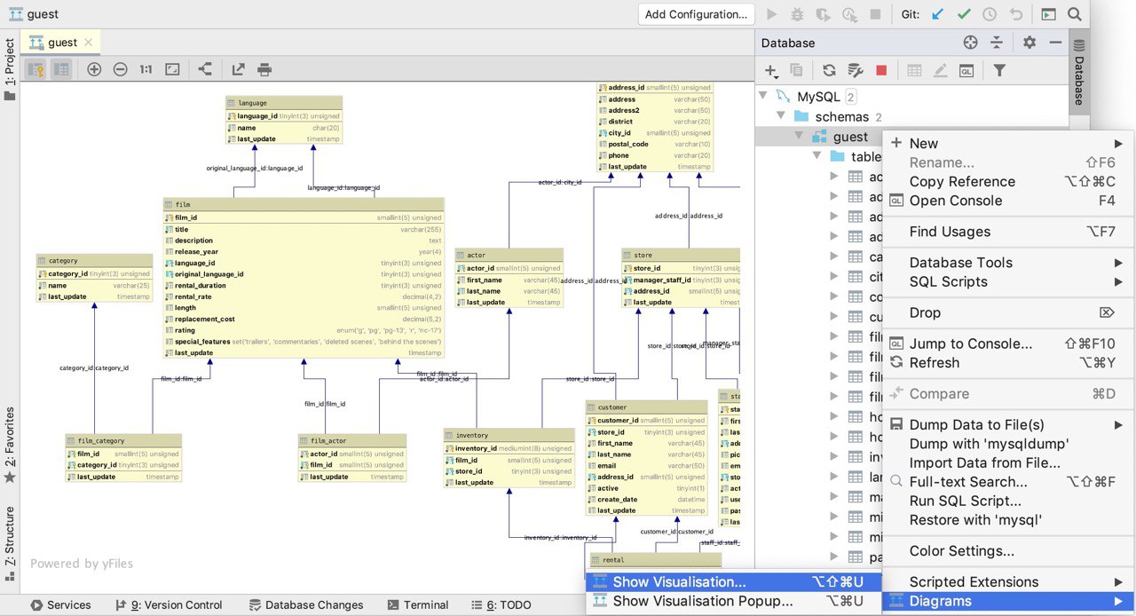Refresh database with toolbar icon
This screenshot has width=1136, height=616.
coord(829,70)
